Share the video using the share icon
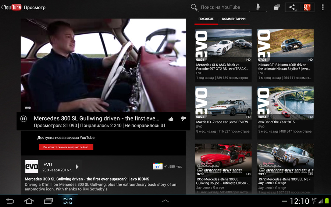 click(292, 7)
